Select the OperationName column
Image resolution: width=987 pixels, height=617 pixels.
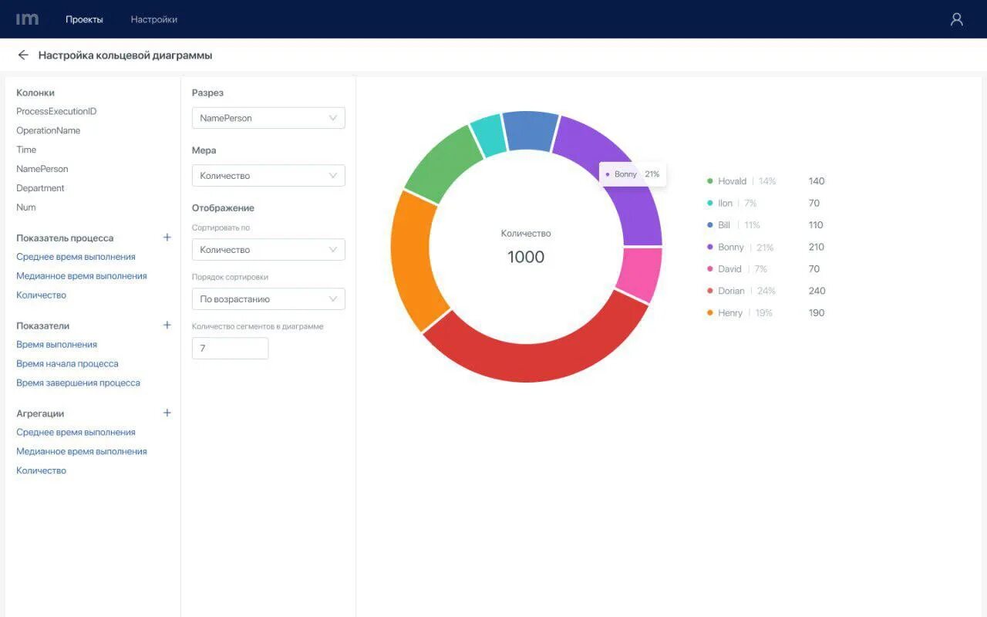(48, 131)
